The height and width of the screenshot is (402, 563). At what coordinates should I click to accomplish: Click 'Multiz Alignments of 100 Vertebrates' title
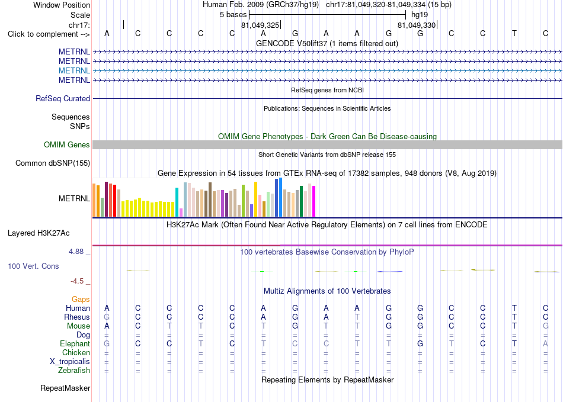327,291
